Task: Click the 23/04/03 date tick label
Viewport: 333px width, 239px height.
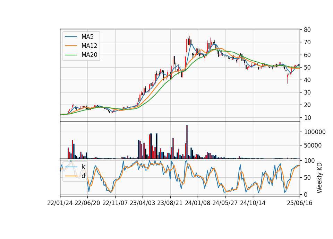Action: click(143, 203)
